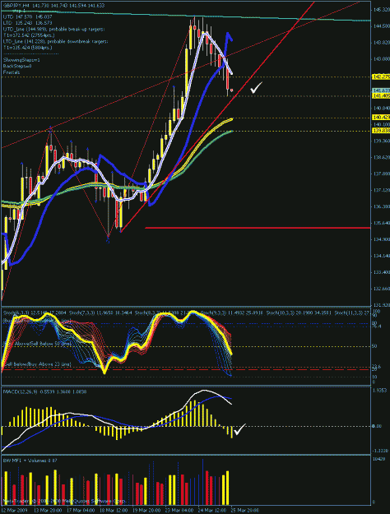Click the 1.9353 MACD scale value
This screenshot has height=514, width=390.
coord(380,391)
